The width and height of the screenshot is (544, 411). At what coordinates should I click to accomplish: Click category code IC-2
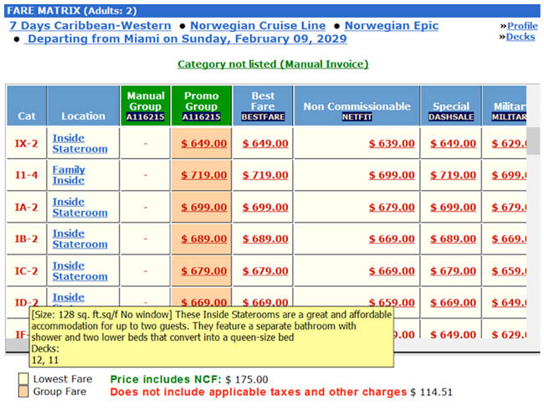(x=27, y=270)
